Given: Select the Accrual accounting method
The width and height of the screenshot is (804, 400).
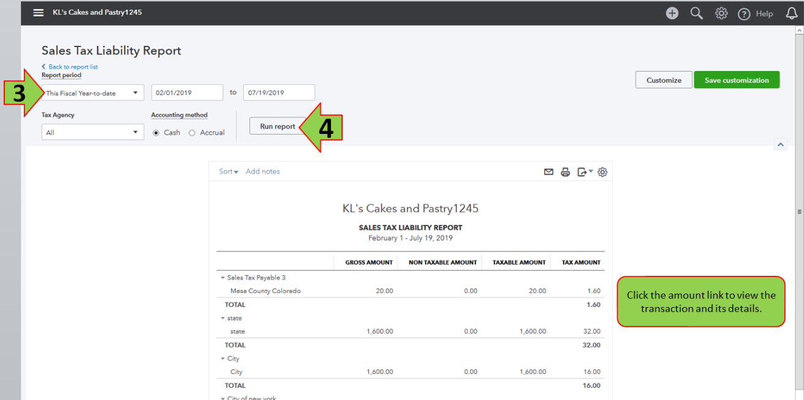Looking at the screenshot, I should (x=192, y=133).
